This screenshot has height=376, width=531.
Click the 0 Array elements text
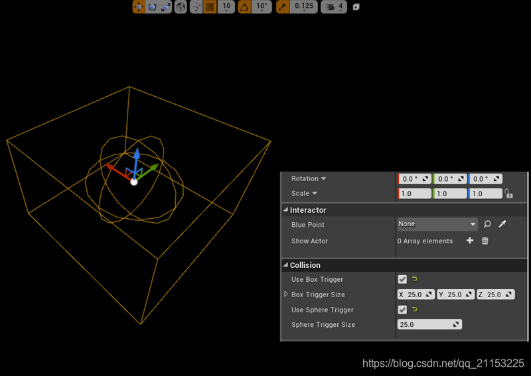425,241
